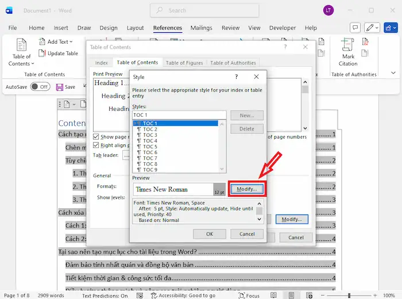Open the Mailings ribbon tab

202,28
